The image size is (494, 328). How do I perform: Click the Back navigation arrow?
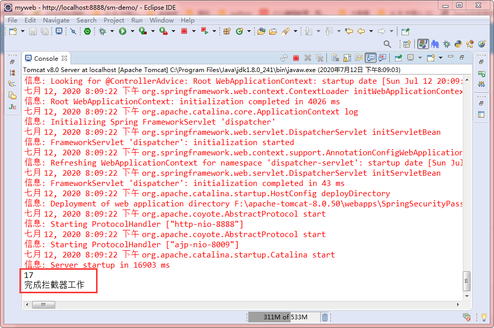tap(361, 31)
